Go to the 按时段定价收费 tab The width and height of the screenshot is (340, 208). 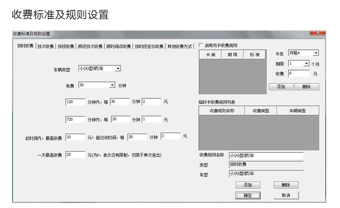click(149, 46)
